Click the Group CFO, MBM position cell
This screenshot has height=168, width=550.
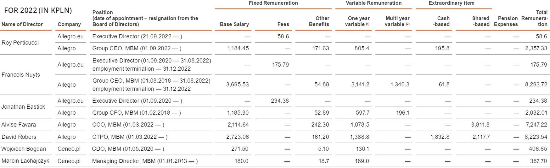point(137,113)
